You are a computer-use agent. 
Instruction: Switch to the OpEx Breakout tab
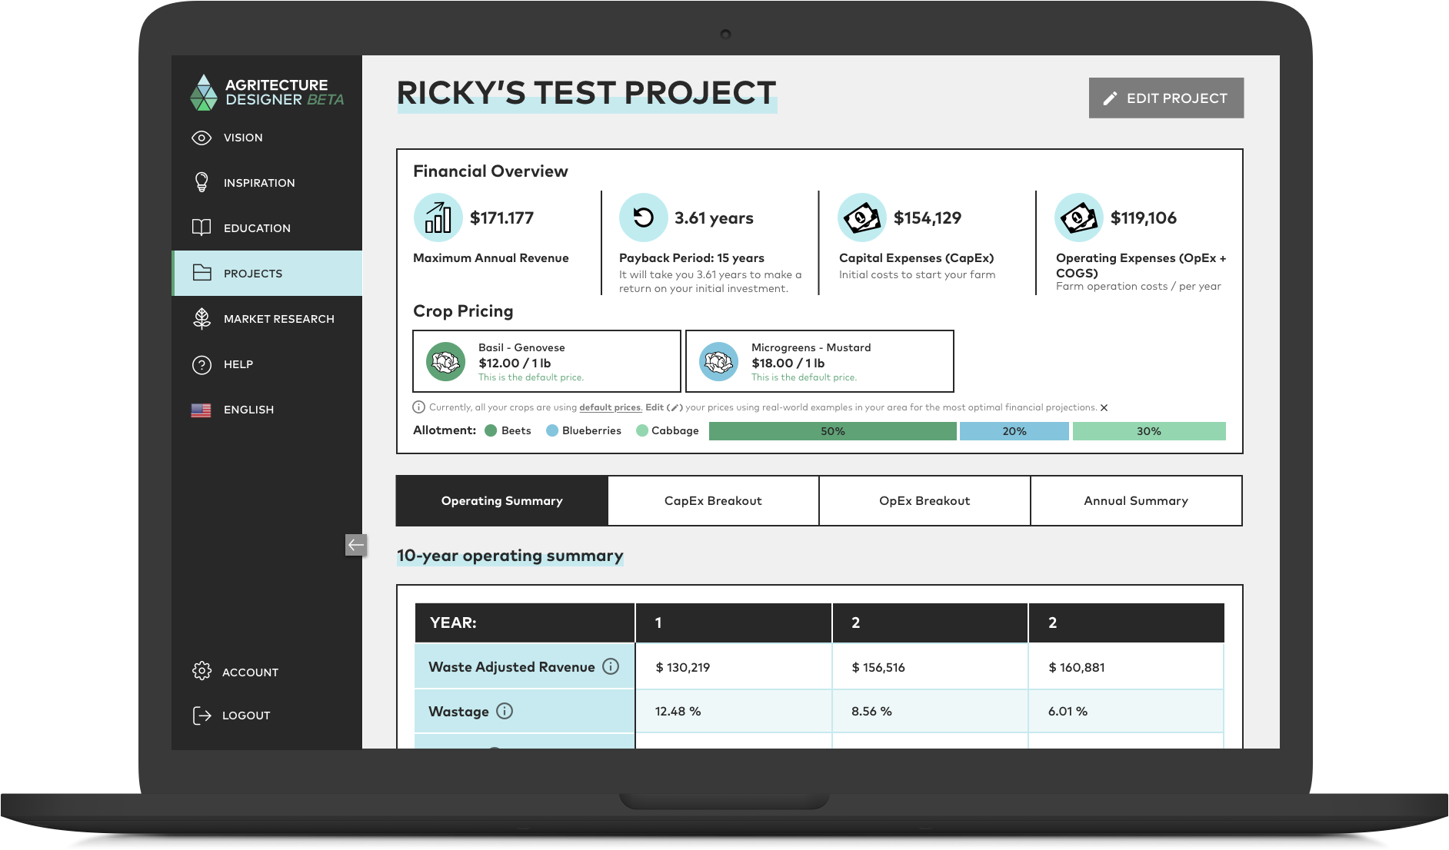pyautogui.click(x=924, y=500)
